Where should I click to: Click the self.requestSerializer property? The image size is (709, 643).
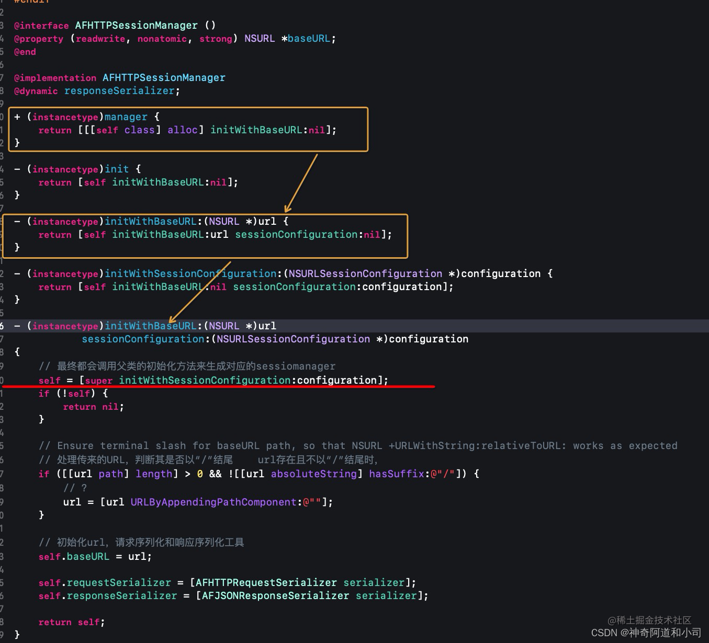click(x=105, y=583)
